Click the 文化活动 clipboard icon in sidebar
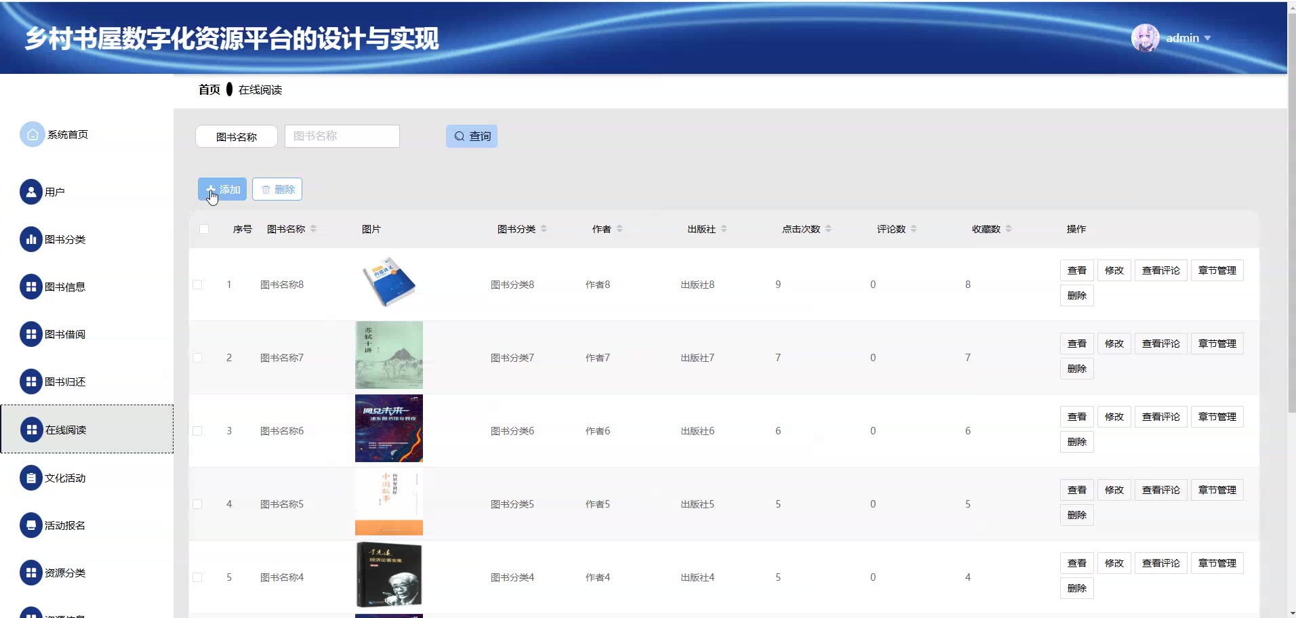This screenshot has width=1296, height=618. pyautogui.click(x=31, y=478)
